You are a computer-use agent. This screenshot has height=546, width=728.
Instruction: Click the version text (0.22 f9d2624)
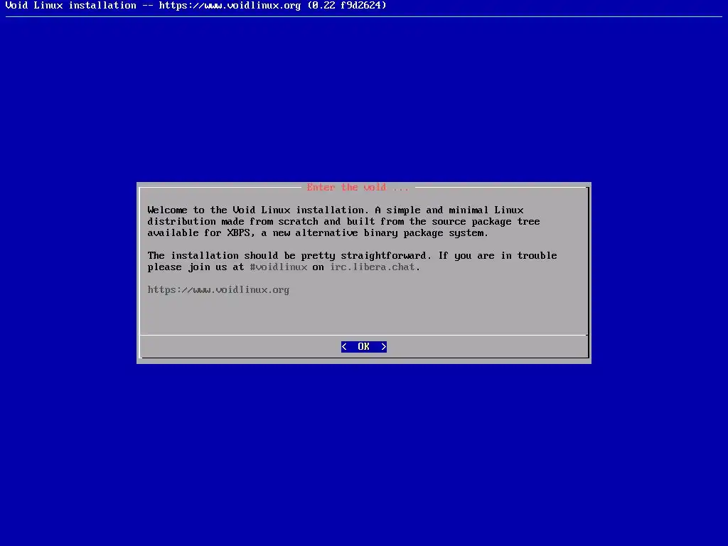[x=347, y=6]
